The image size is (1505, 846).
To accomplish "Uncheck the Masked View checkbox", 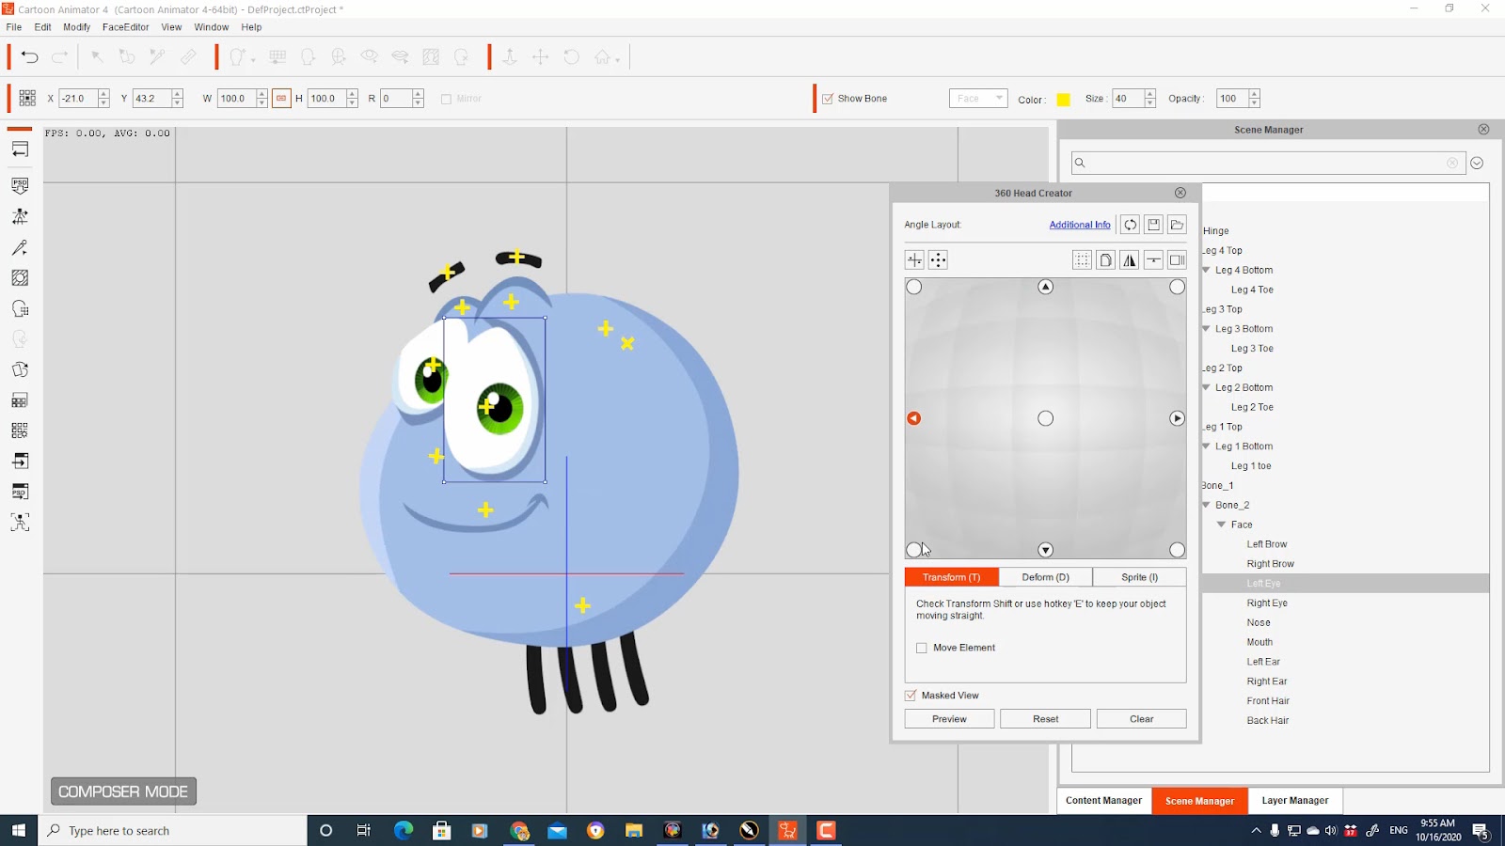I will (x=911, y=696).
